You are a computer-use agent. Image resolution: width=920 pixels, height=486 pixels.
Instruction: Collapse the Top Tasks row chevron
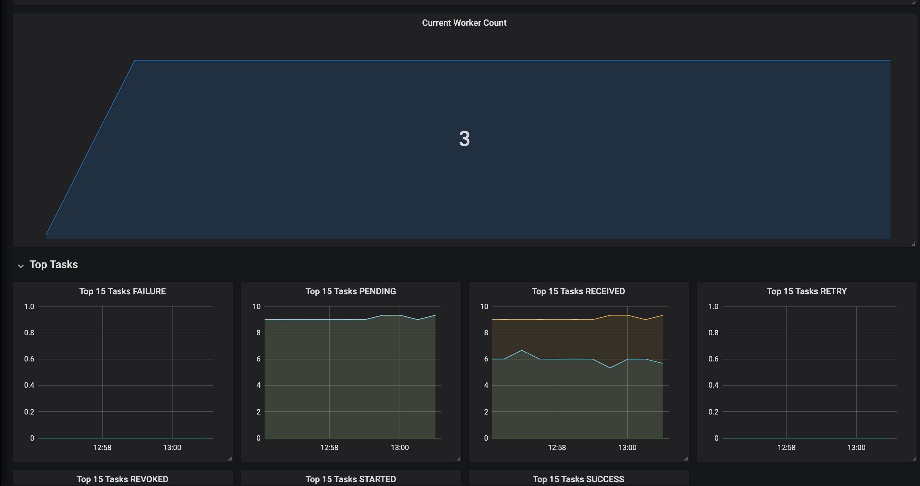(x=21, y=266)
